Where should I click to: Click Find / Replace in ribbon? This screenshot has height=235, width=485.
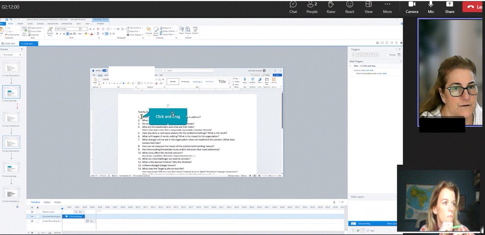click(x=135, y=35)
